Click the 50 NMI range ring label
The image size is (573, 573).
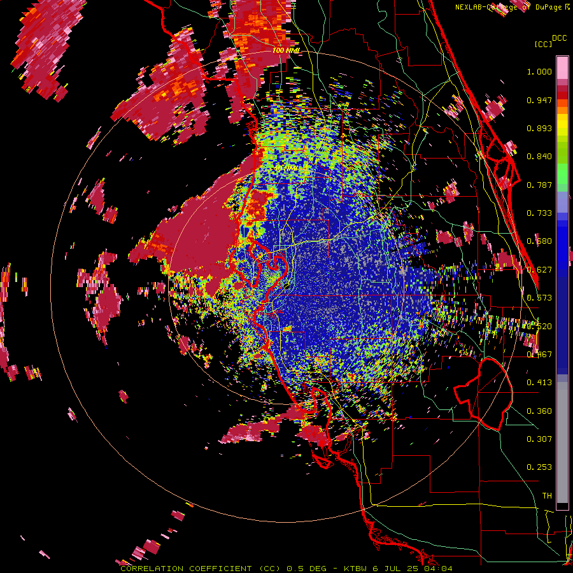(286, 169)
